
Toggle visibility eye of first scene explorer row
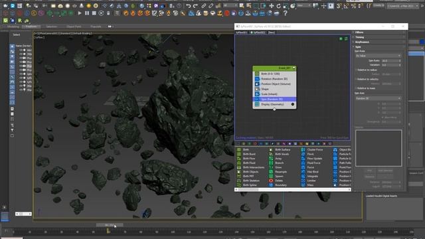[21, 50]
